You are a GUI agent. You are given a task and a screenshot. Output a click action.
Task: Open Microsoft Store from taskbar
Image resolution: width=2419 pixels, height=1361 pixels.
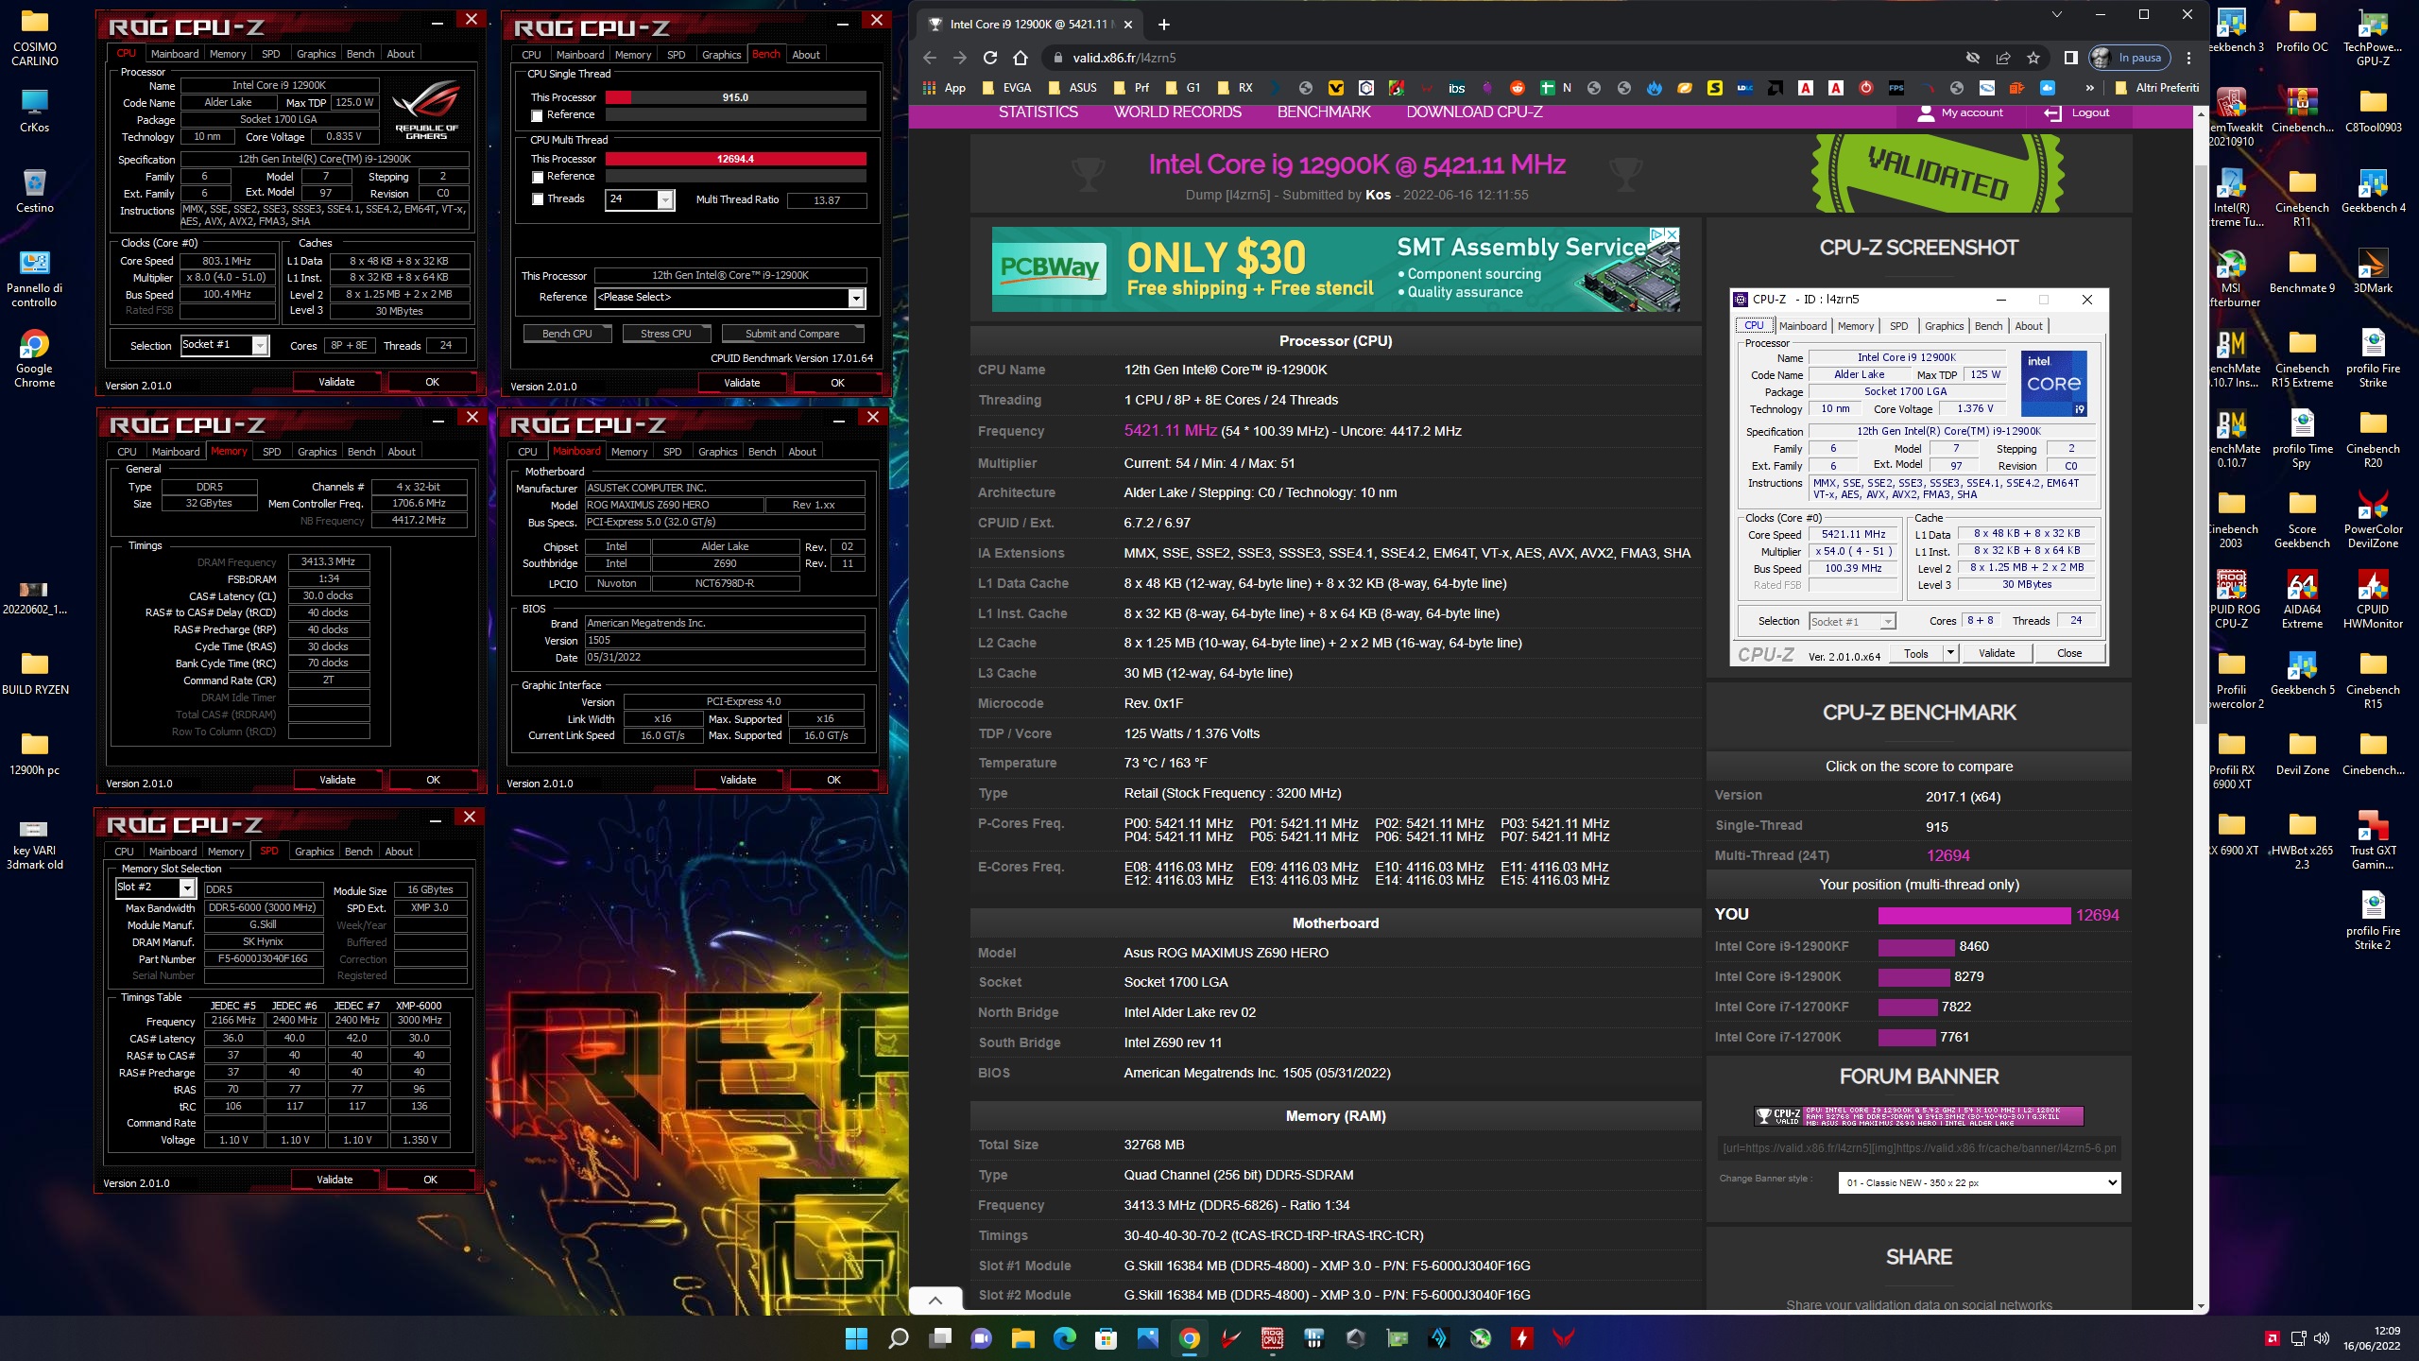click(1106, 1338)
